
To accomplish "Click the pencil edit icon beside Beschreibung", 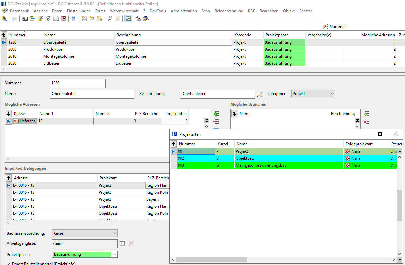I will (x=260, y=94).
